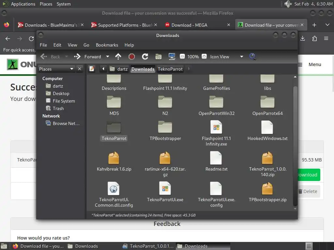Viewport: 334px width, 250px height.
Task: Click the Back arrow in file manager toolbar
Action: click(x=44, y=57)
